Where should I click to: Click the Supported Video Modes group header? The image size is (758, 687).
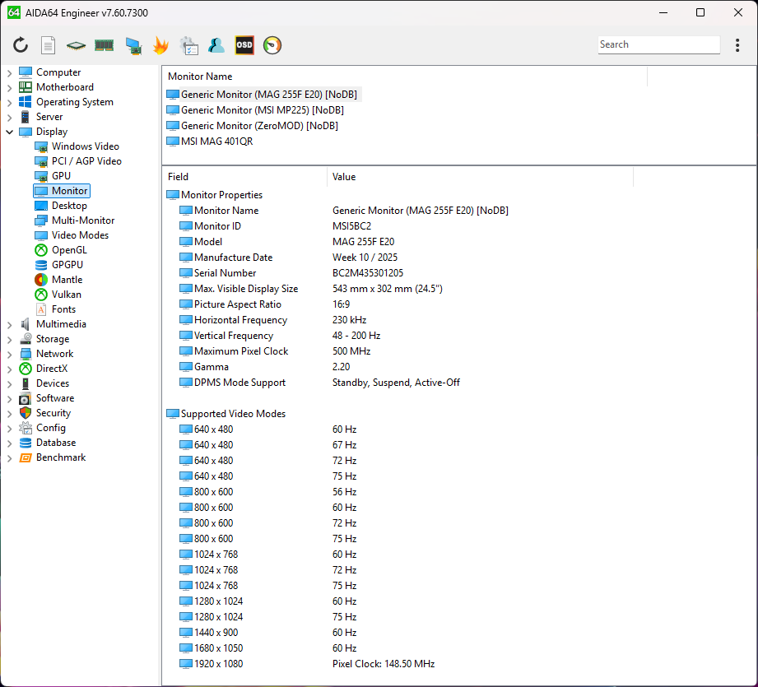point(226,414)
